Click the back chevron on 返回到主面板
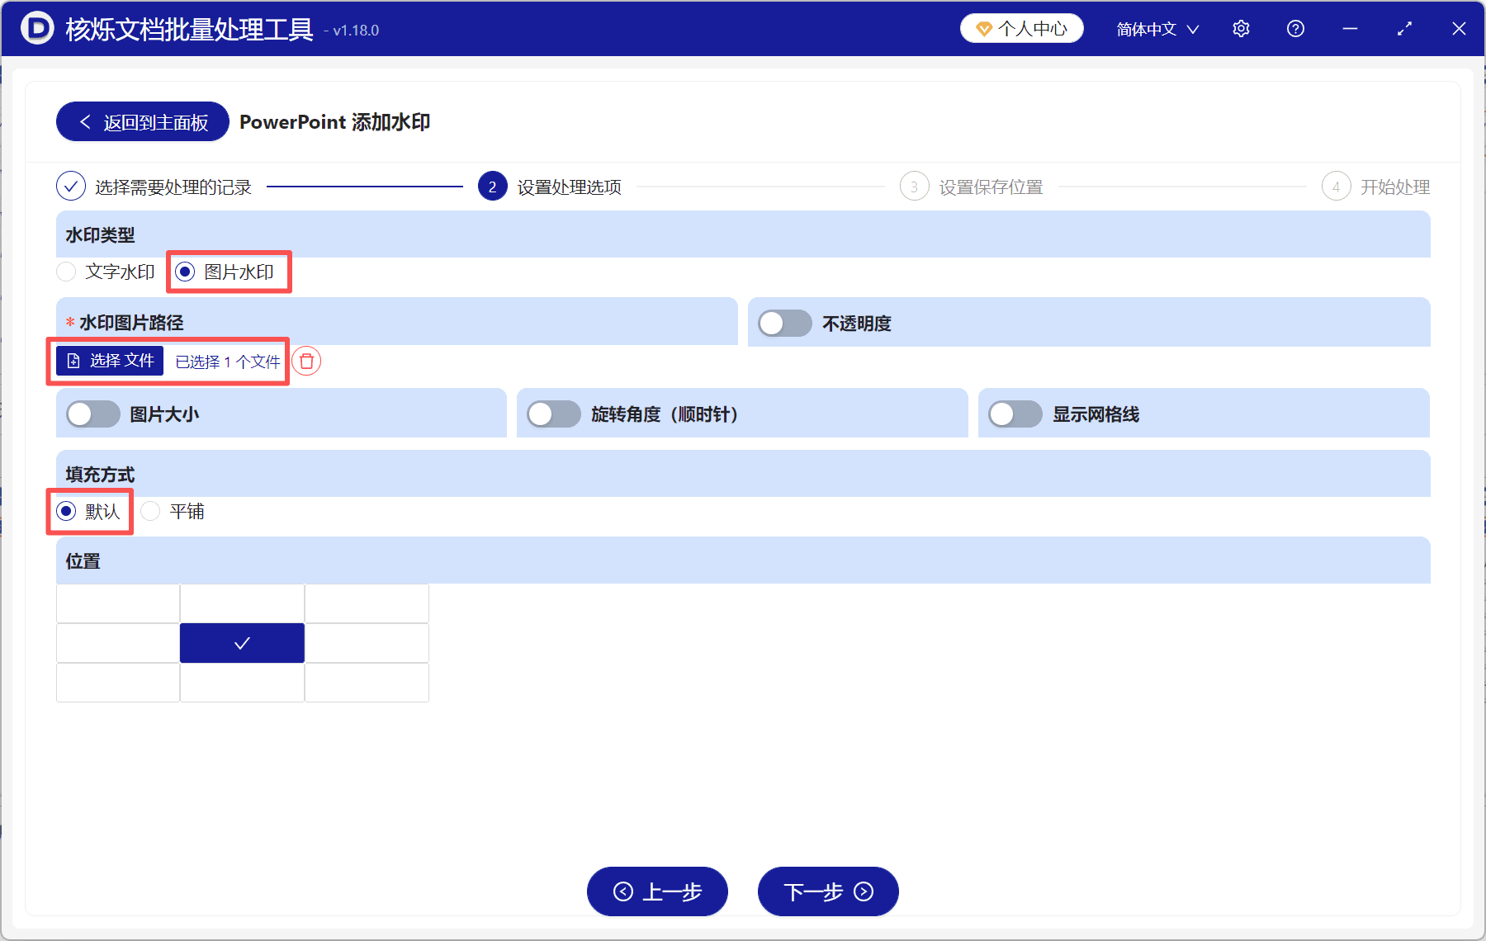 pos(85,121)
